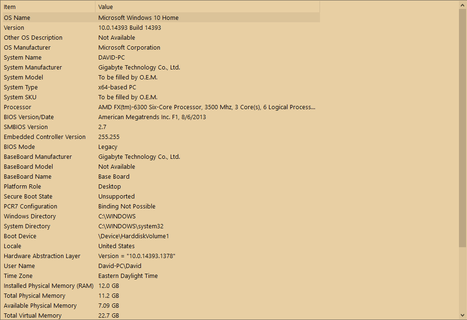Click the Version = "10.0.14393.1378" value
This screenshot has height=320, width=467.
pyautogui.click(x=137, y=256)
